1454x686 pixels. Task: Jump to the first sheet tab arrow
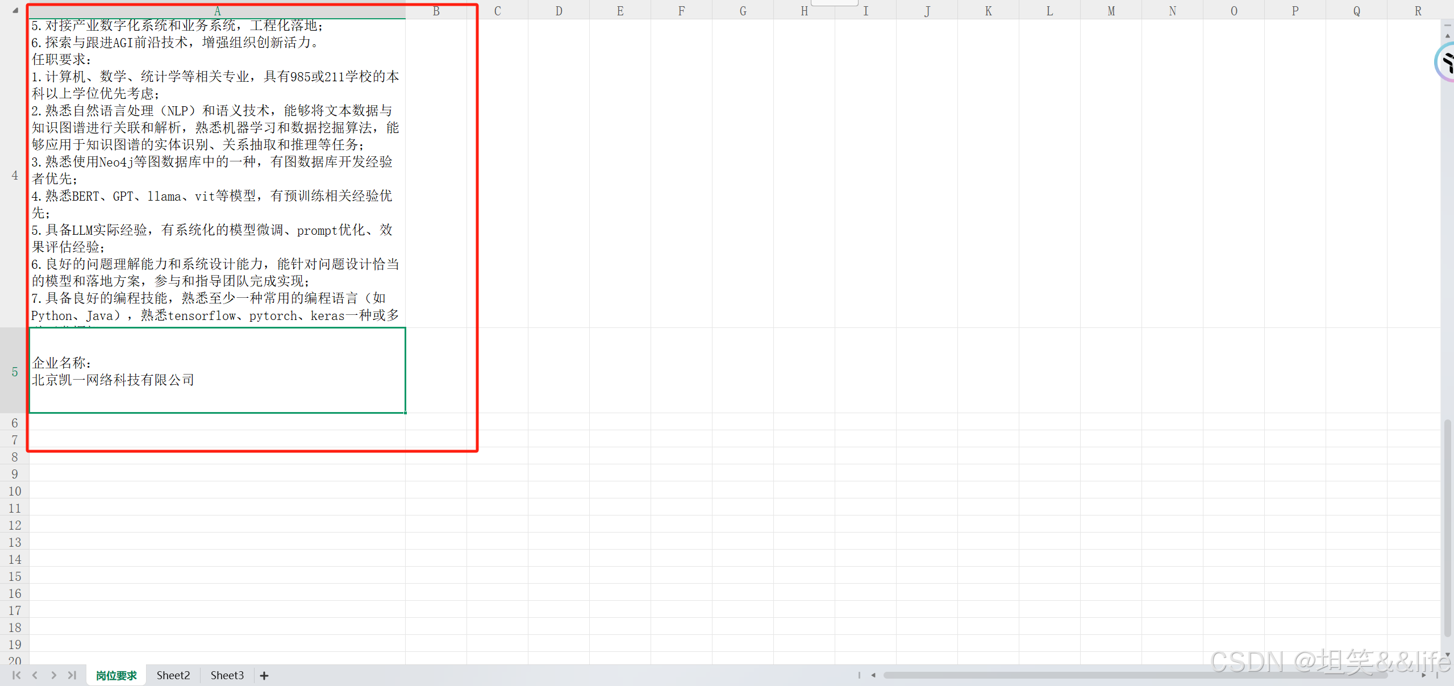[x=16, y=675]
